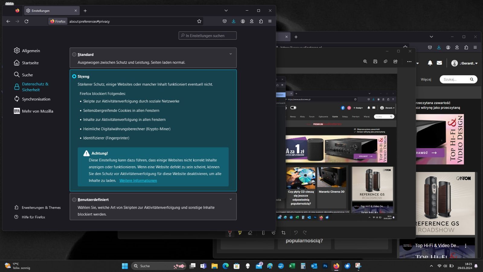Zoom the image in the Snipping Tool
The image size is (483, 272).
click(365, 61)
